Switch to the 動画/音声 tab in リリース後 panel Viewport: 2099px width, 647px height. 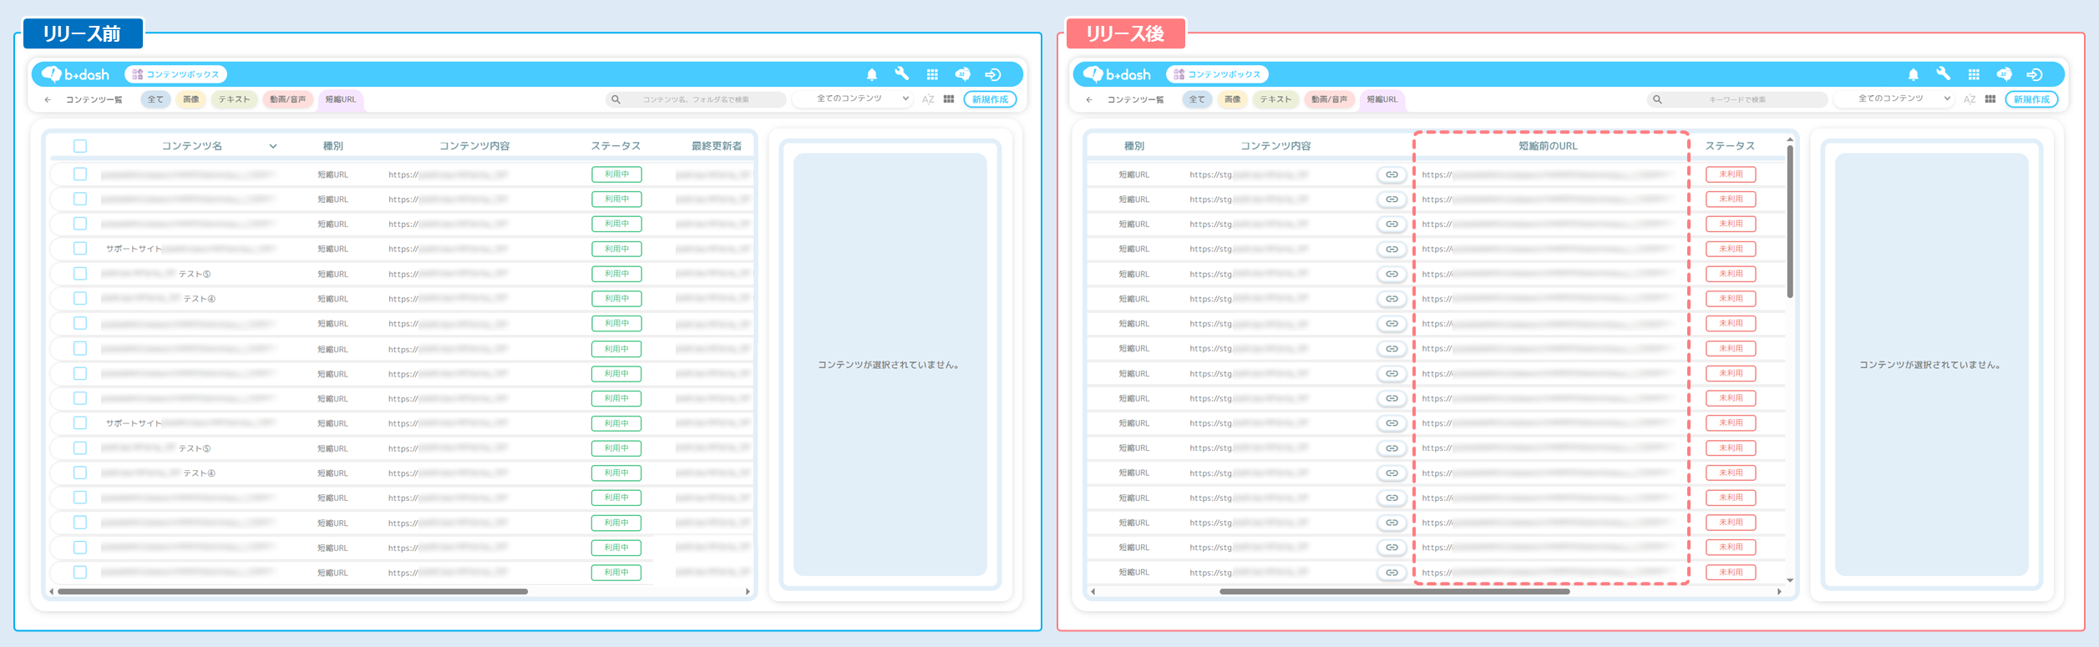1329,99
